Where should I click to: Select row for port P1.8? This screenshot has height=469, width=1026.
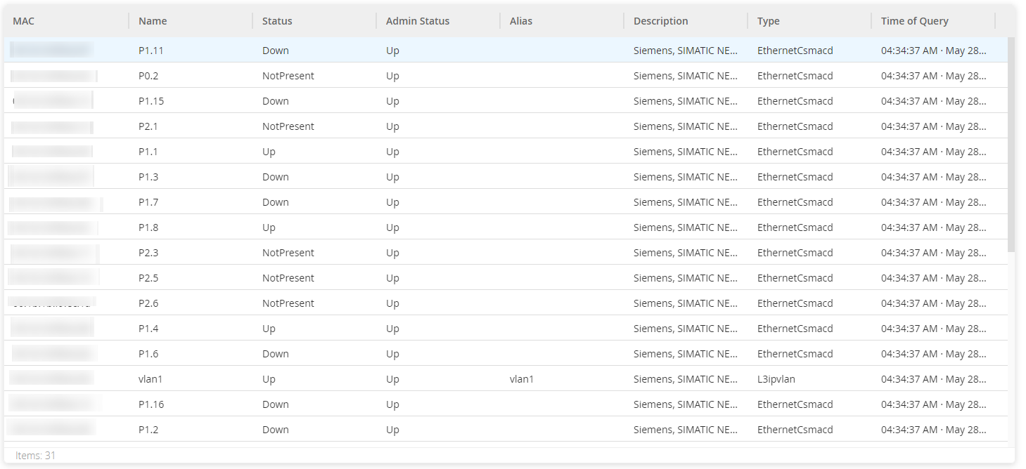point(148,227)
